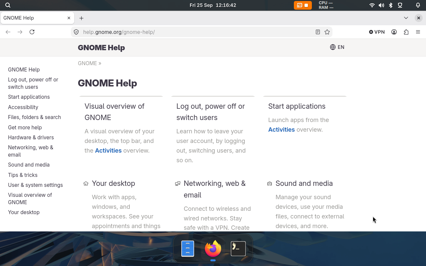Click the volume speaker icon
Viewport: 426px width, 266px height.
click(x=381, y=5)
